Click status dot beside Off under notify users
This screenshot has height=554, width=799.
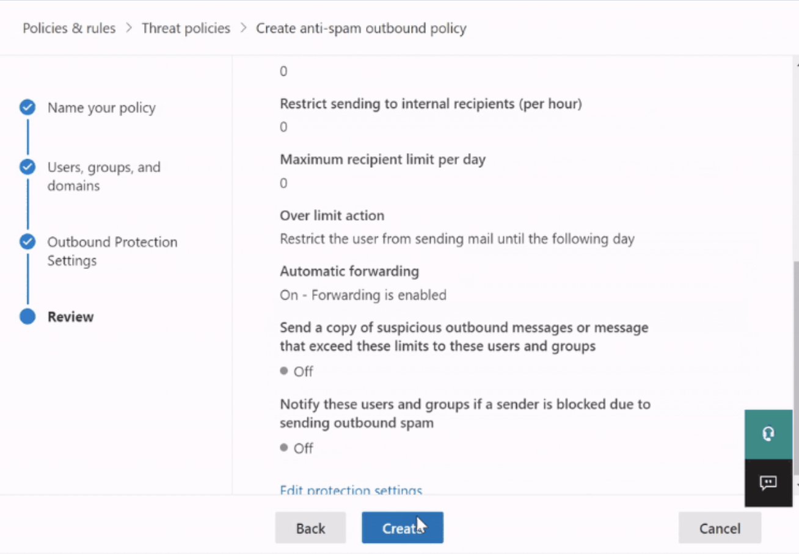click(x=283, y=448)
